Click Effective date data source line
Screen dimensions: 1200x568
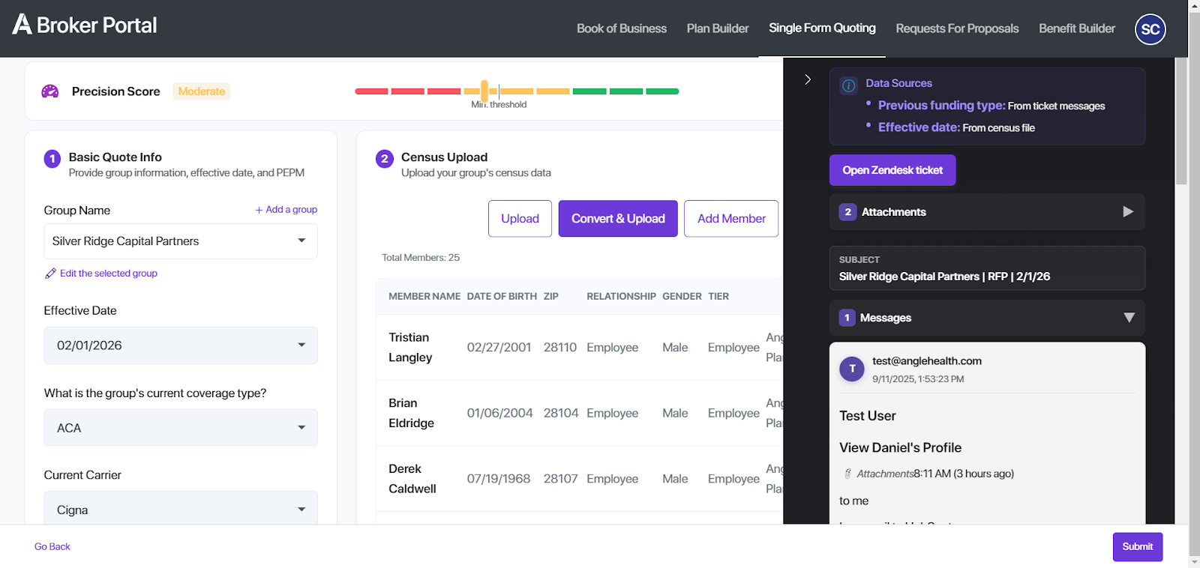click(956, 127)
